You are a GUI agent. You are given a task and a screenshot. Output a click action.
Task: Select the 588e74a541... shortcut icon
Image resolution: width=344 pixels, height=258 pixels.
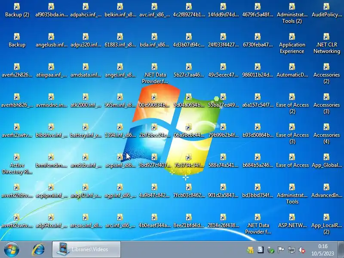click(x=223, y=161)
